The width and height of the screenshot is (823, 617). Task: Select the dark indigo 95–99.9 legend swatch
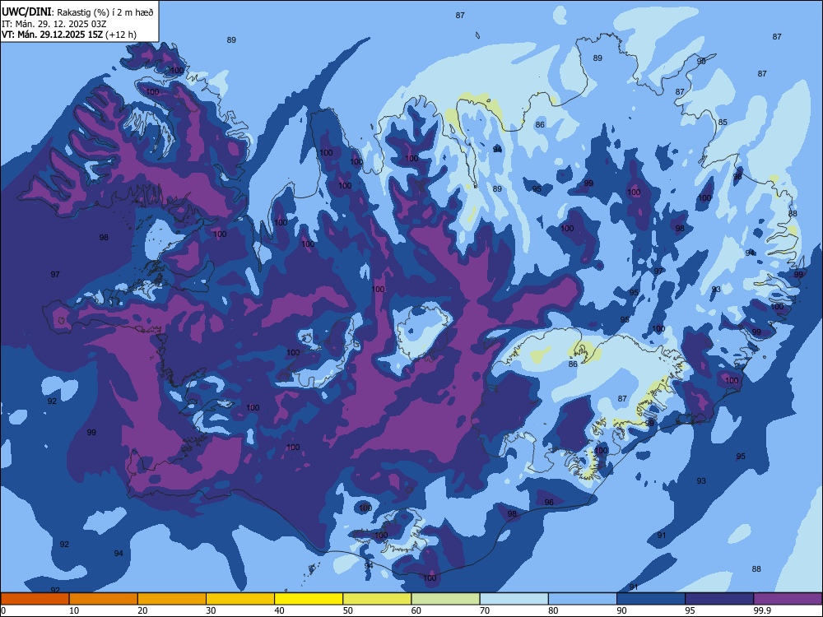[x=719, y=599]
